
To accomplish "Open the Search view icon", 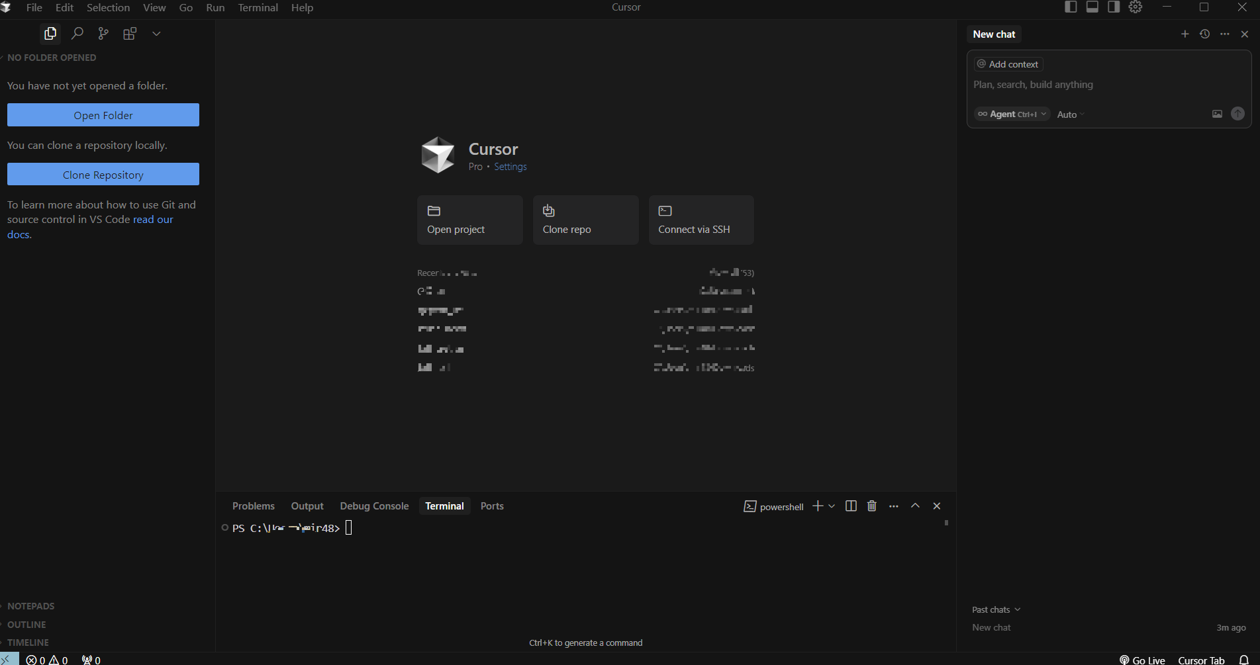I will (x=77, y=33).
